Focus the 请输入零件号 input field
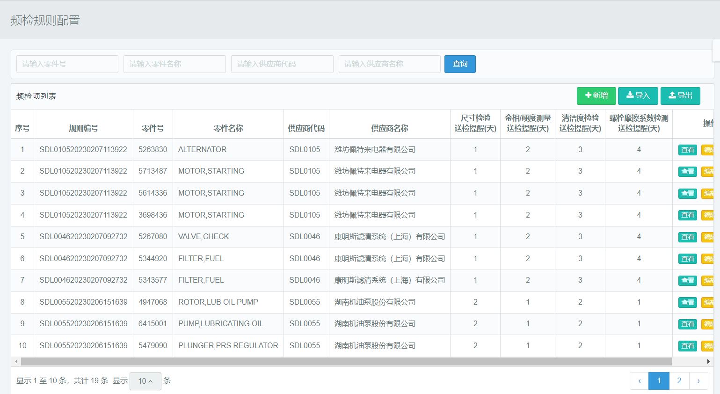Viewport: 720px width, 394px height. point(67,64)
